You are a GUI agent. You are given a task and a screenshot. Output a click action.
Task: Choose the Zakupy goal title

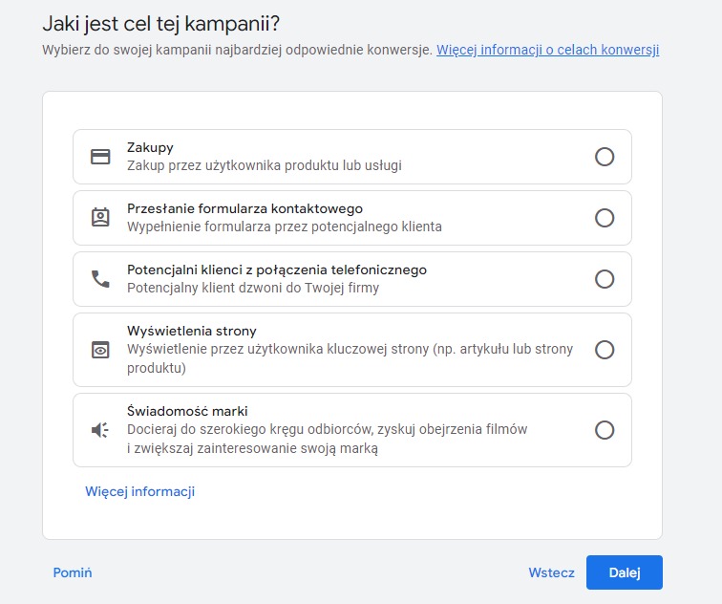point(150,147)
